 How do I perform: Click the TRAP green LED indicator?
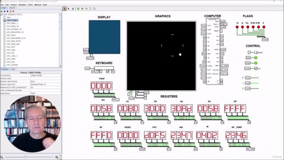(256, 63)
